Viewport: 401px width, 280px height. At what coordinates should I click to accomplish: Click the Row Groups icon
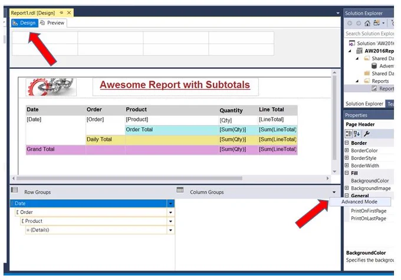pos(14,190)
